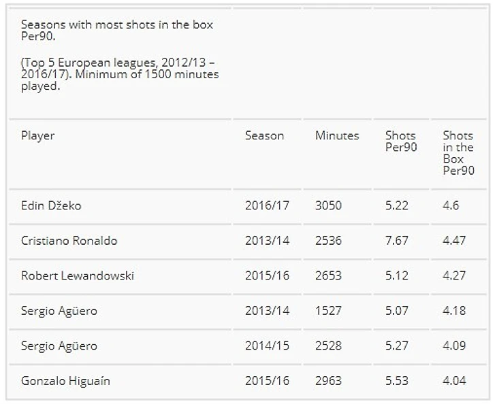Click the Player column header
This screenshot has height=404, width=497.
click(37, 135)
